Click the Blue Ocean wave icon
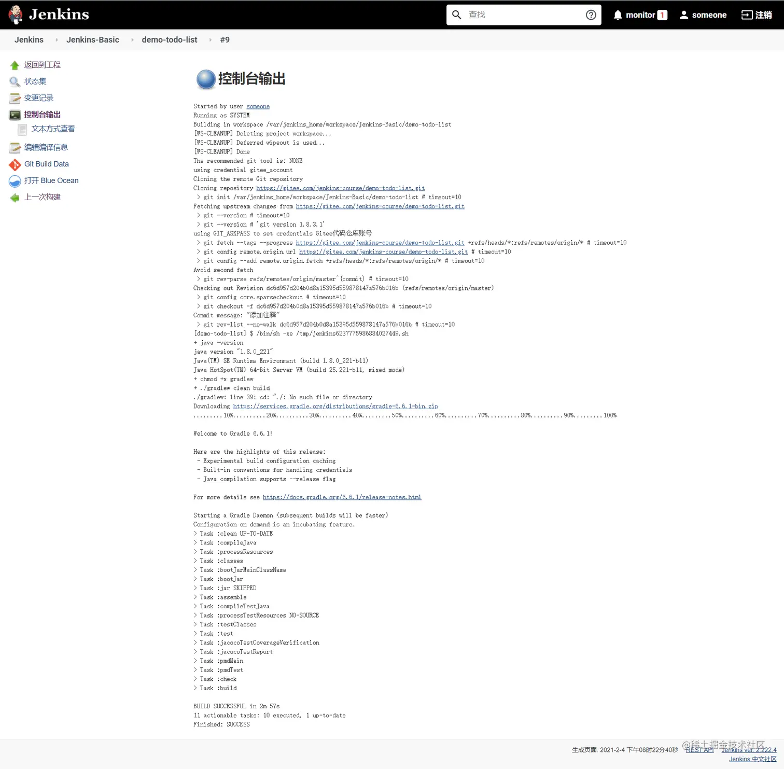 coord(15,181)
